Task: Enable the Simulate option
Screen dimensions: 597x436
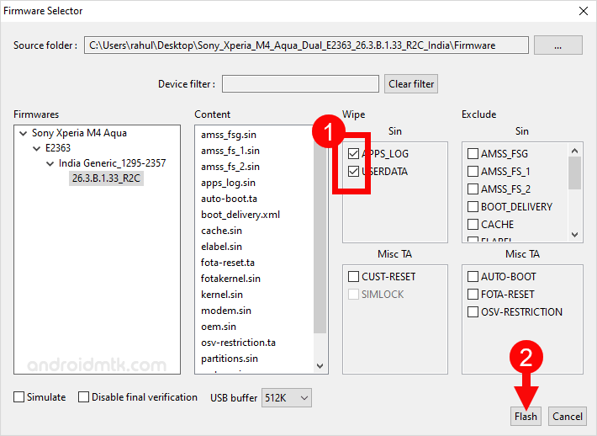Action: (18, 396)
